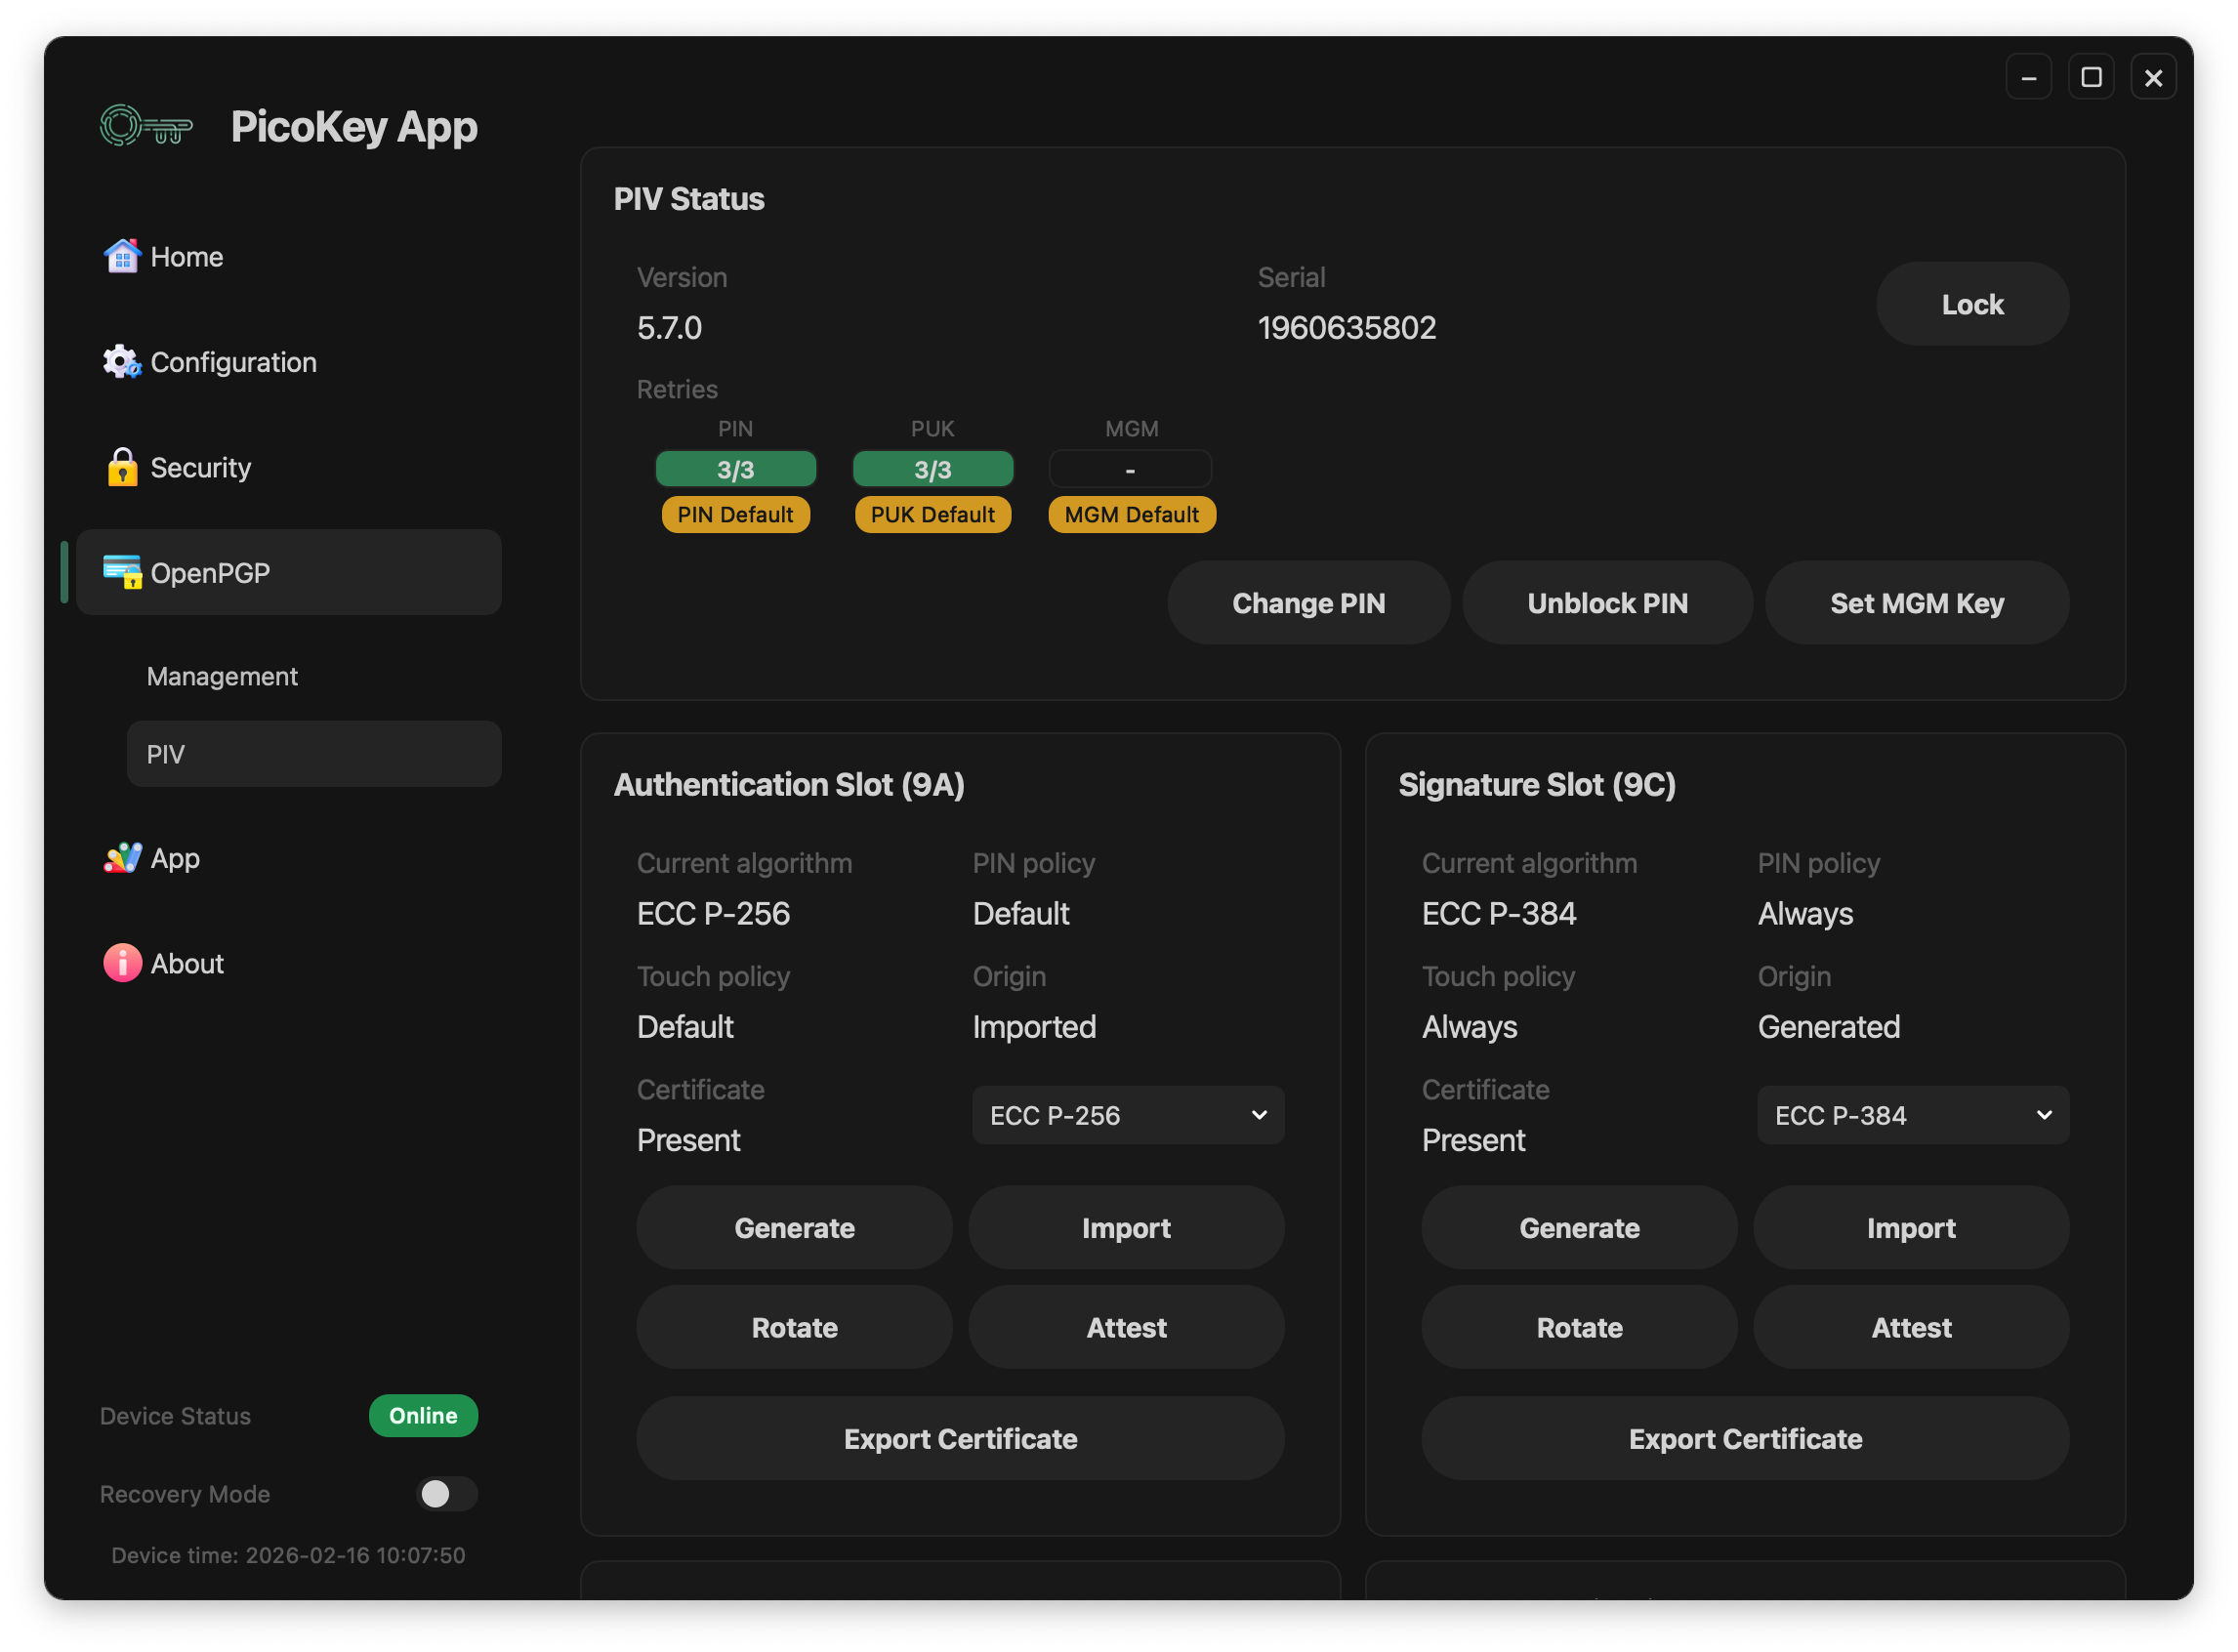2238x1652 pixels.
Task: Click the maximize window icon
Action: (2091, 78)
